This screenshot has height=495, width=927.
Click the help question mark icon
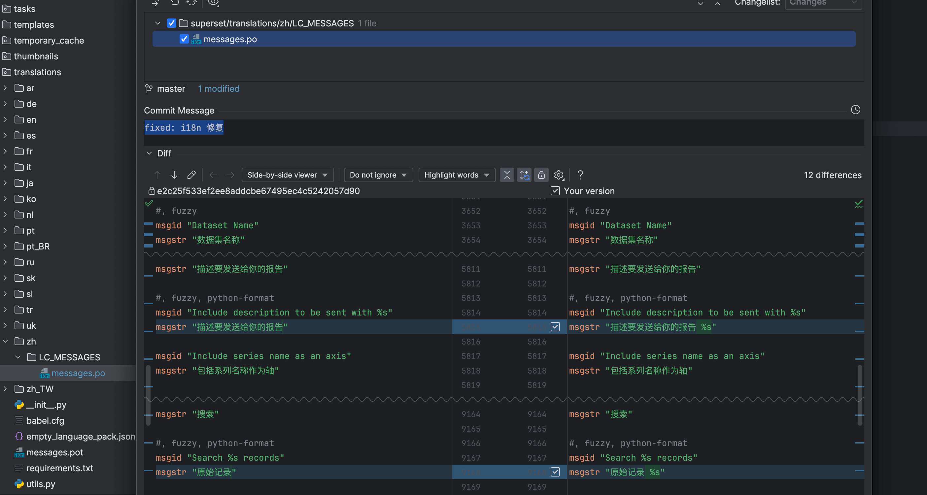coord(580,175)
